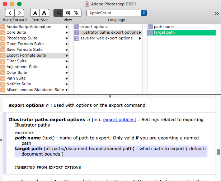Select Export Formats Suite

tap(34, 55)
